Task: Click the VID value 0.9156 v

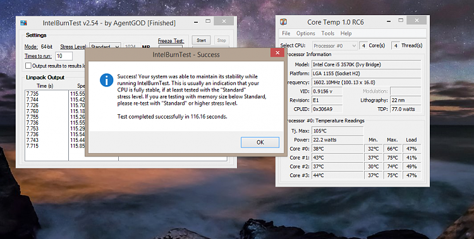Action: (327, 91)
